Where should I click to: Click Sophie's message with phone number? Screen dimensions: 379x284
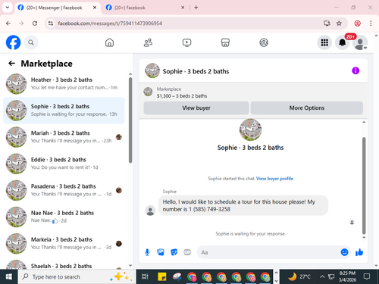[243, 205]
